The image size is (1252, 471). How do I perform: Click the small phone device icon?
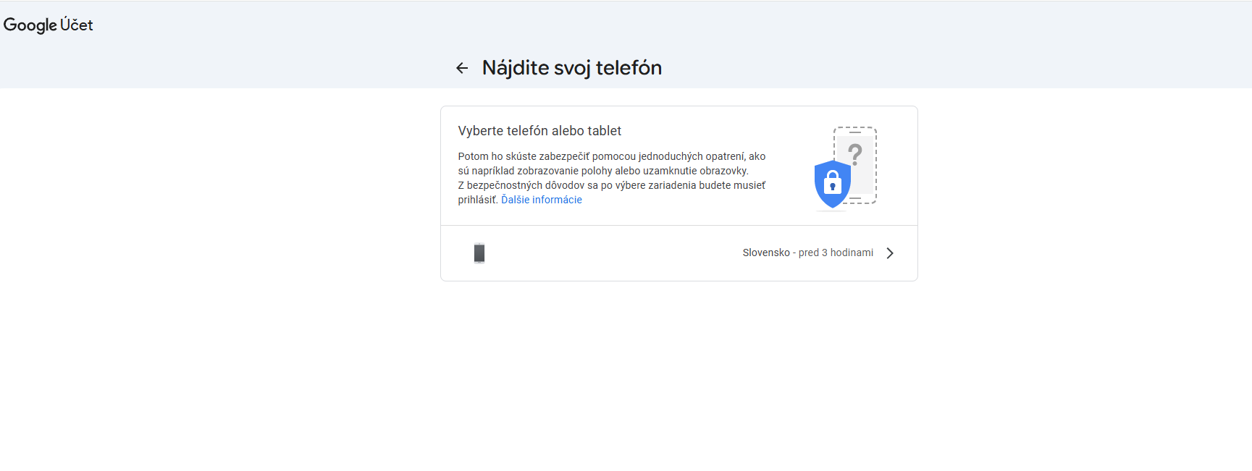(x=479, y=253)
